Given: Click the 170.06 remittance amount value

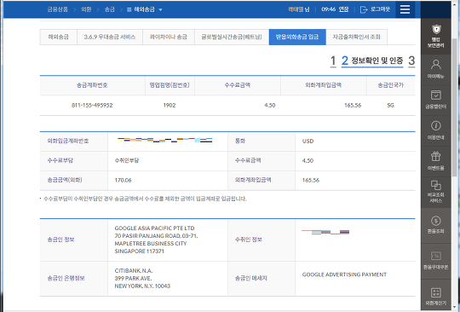Looking at the screenshot, I should [123, 180].
